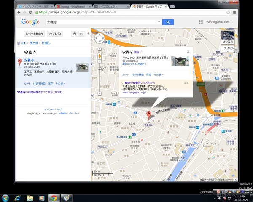Click the print icon in the left panel
The image size is (253, 202).
75,34
